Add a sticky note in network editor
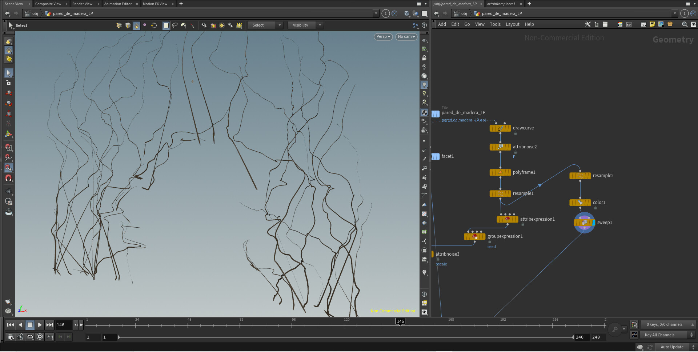Screen dimensions: 698x352 pos(652,24)
